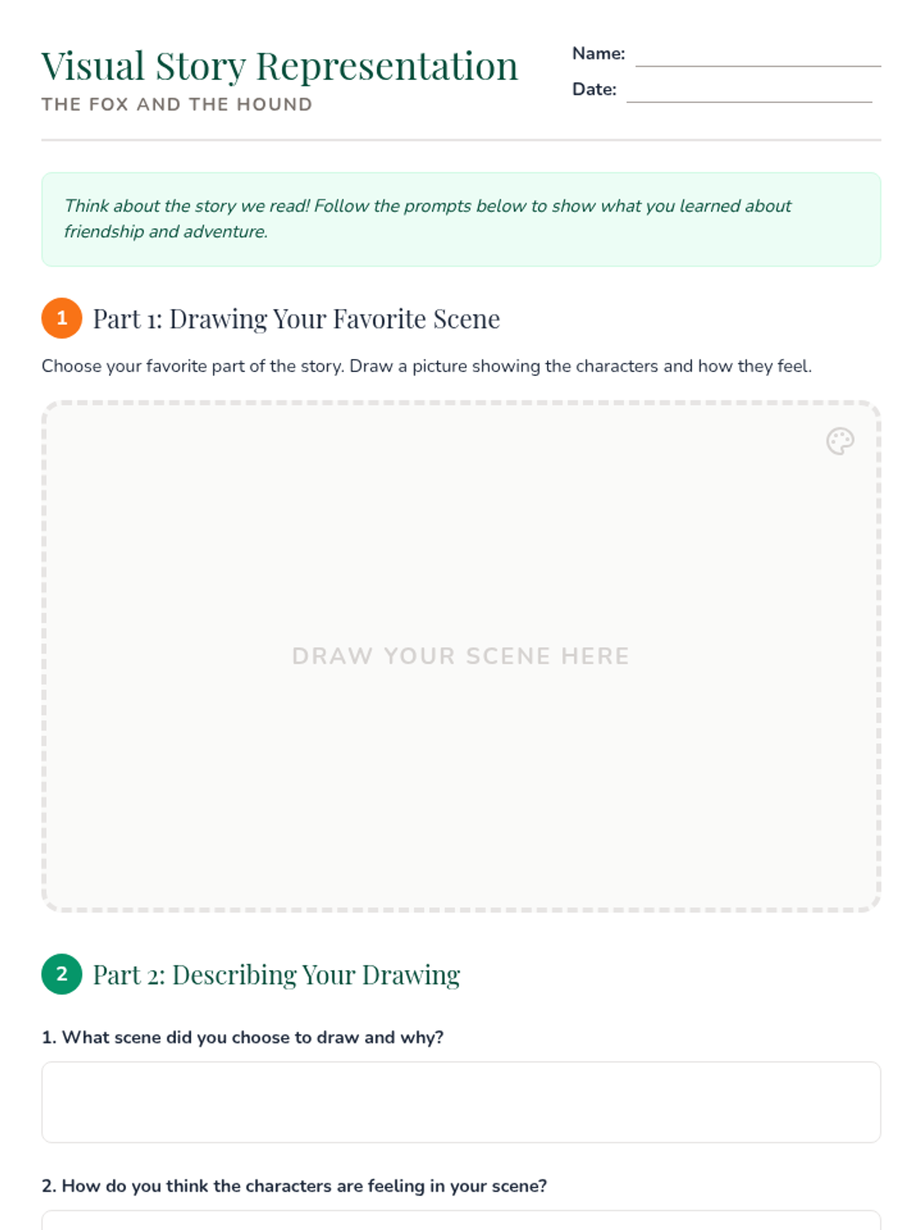Click the Visual Story Representation title
The height and width of the screenshot is (1230, 922).
(280, 66)
